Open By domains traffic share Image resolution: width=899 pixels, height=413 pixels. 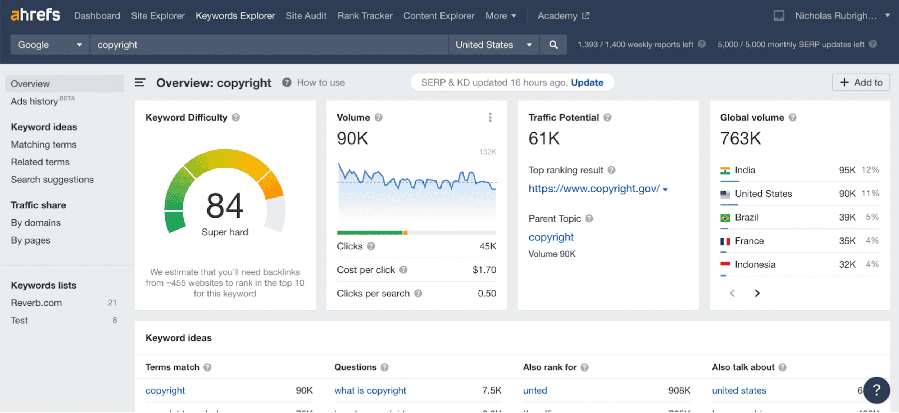click(x=36, y=223)
